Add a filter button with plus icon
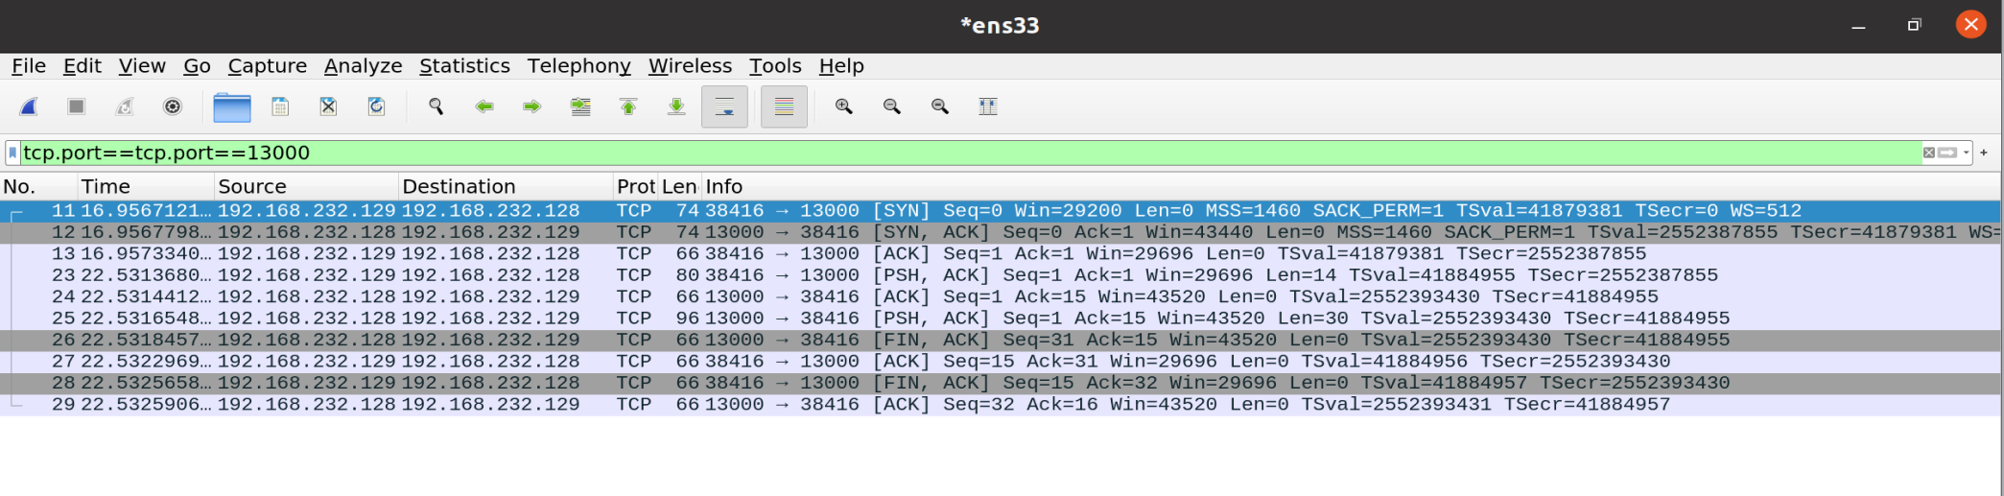Screen dimensions: 2004x496 coord(1984,153)
